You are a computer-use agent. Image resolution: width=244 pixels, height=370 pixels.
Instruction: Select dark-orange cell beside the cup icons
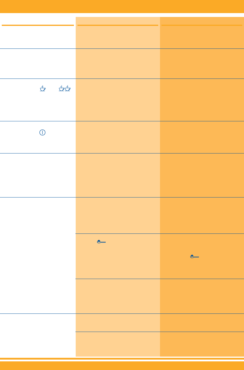click(x=202, y=100)
